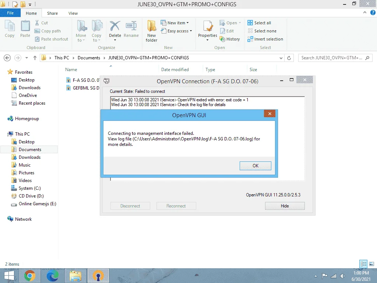Sort by the Date modified column header

(x=175, y=70)
